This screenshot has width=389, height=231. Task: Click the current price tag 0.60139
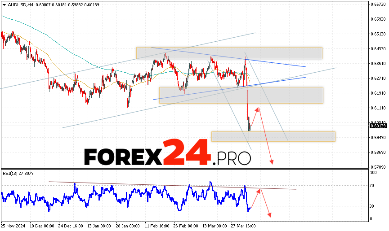(x=379, y=126)
